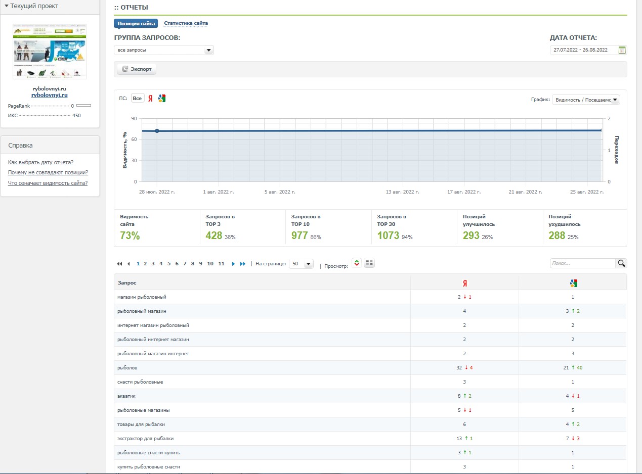Sort table by Yandex column header icon
642x474 pixels.
pos(464,283)
